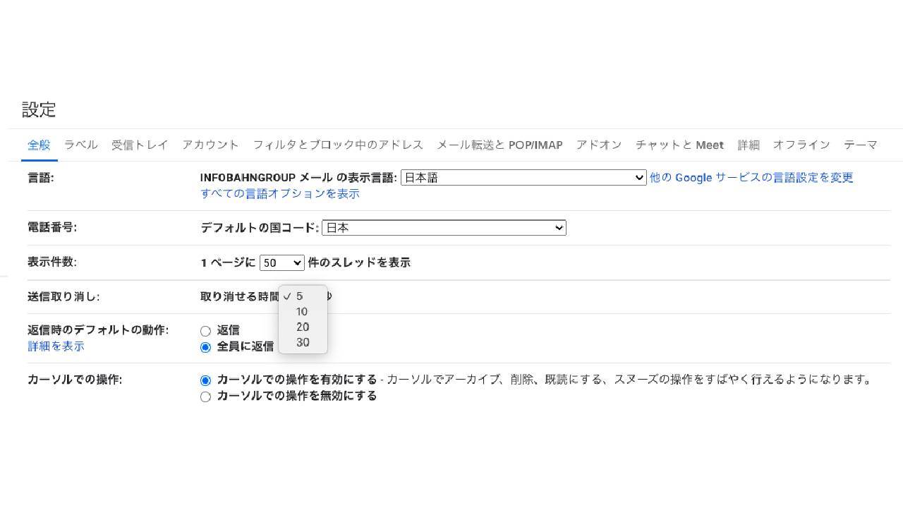Viewport: 903px width, 508px height.
Task: Open the 全般 settings tab
Action: [39, 145]
